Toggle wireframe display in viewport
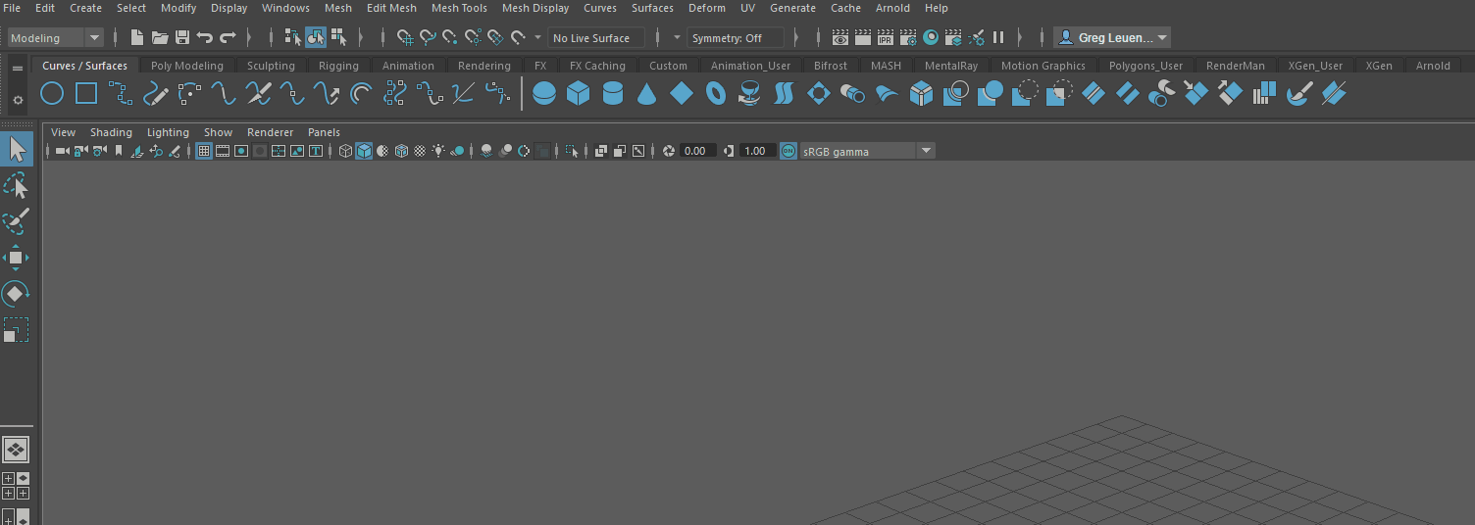Image resolution: width=1475 pixels, height=525 pixels. tap(345, 151)
